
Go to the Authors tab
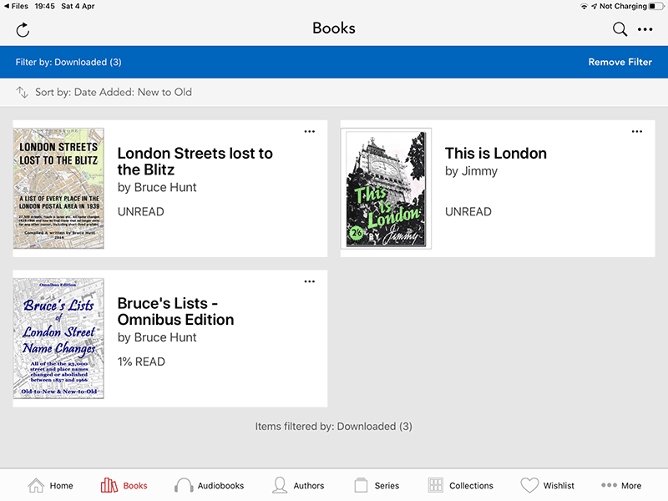[x=298, y=485]
